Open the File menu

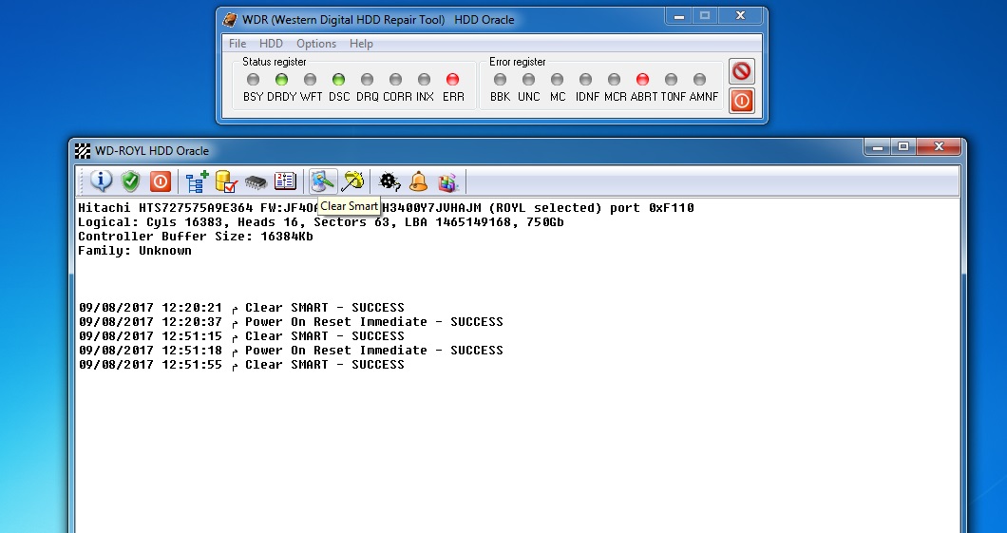click(237, 44)
